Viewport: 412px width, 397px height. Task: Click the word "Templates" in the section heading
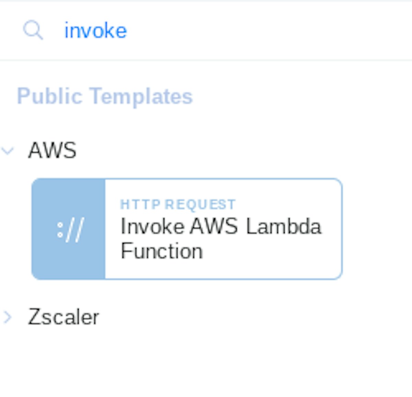[141, 96]
